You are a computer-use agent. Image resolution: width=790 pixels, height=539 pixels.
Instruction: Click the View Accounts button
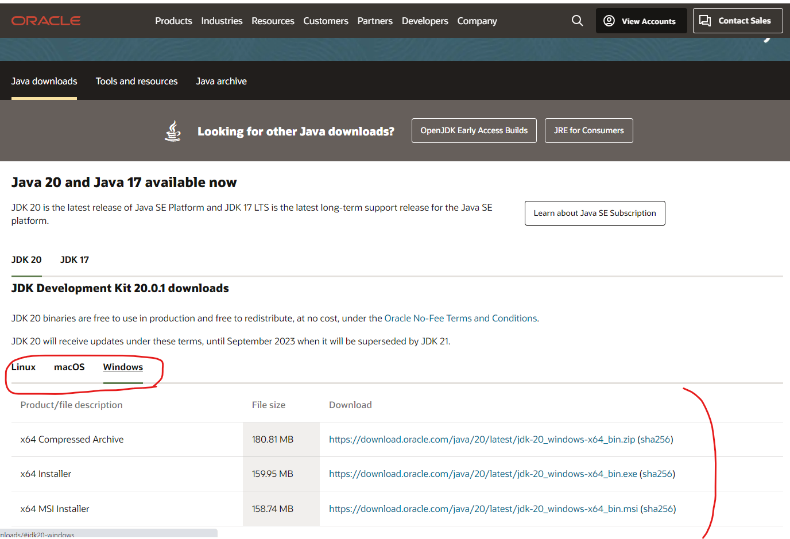click(641, 21)
